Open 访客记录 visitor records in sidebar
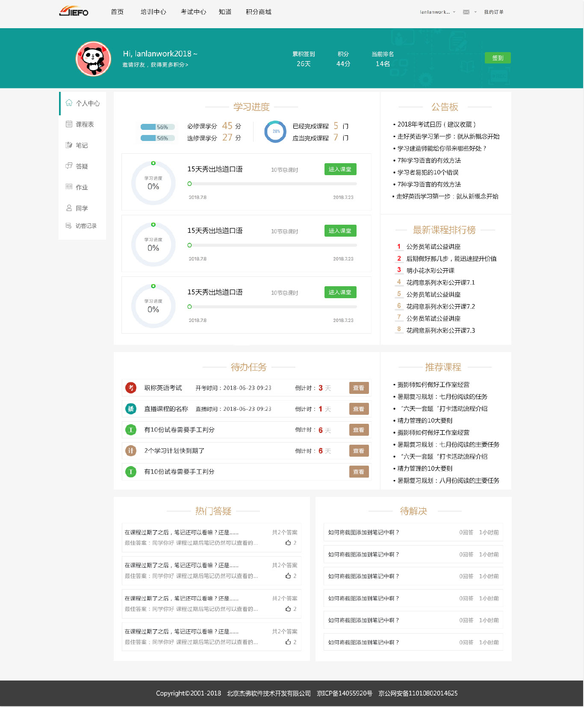584x707 pixels. (x=86, y=226)
